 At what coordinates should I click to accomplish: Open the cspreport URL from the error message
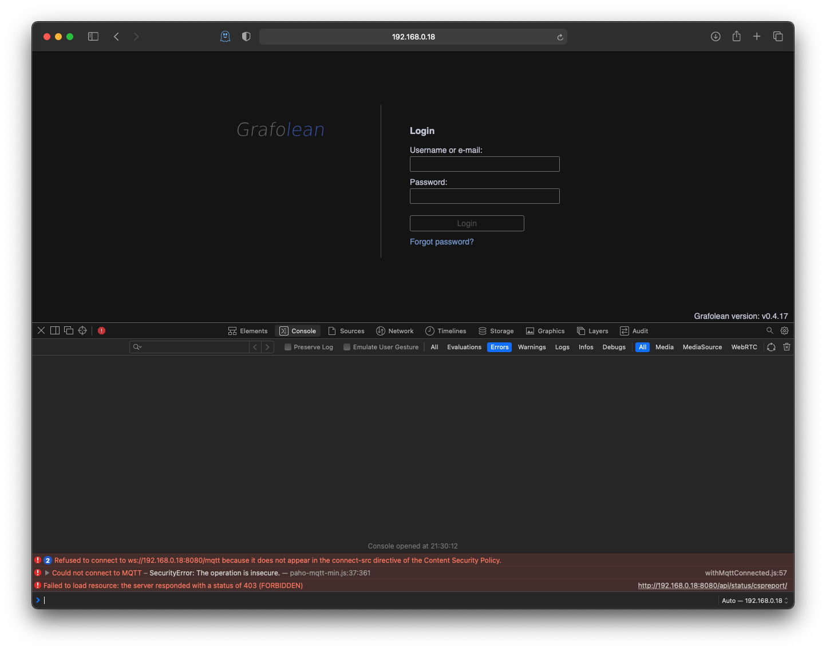point(712,585)
